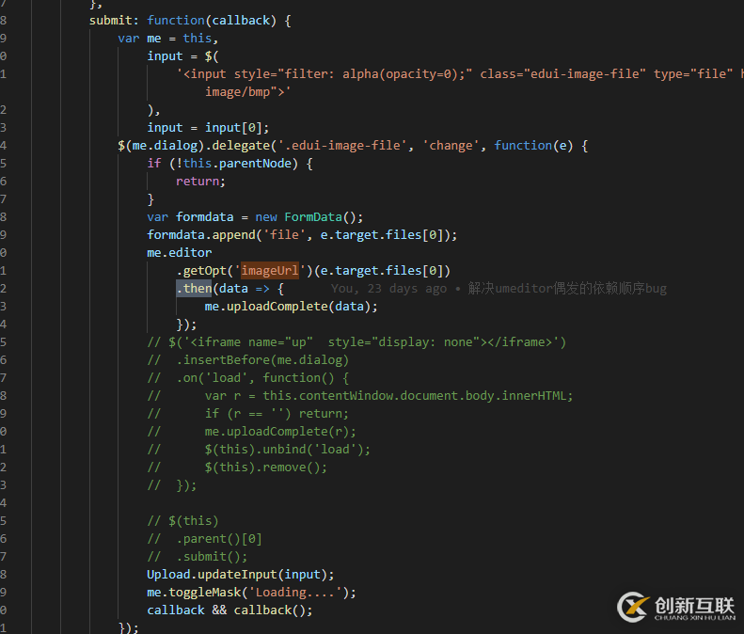Click commented '.insertBefore(me.dialog)' line
The image size is (744, 634).
[x=248, y=360]
